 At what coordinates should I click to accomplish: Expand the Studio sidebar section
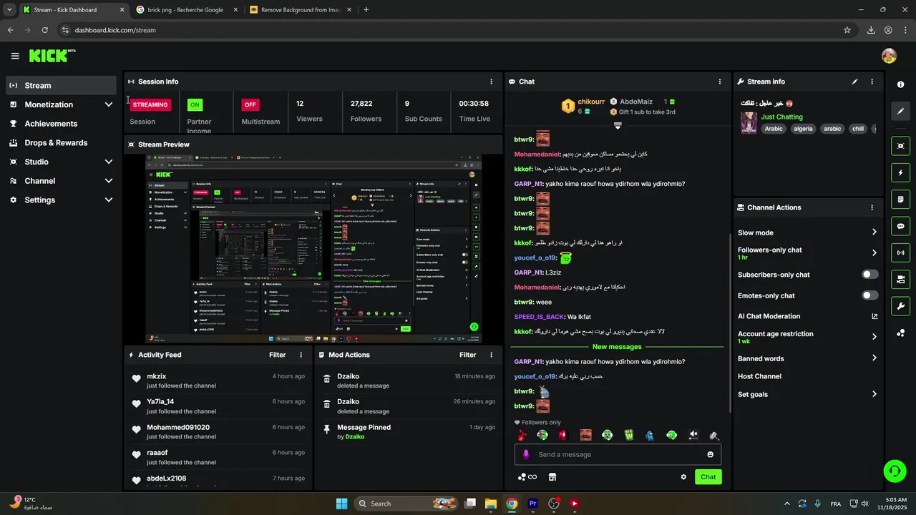[109, 162]
